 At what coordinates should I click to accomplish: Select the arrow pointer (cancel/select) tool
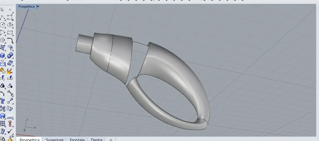pos(2,9)
